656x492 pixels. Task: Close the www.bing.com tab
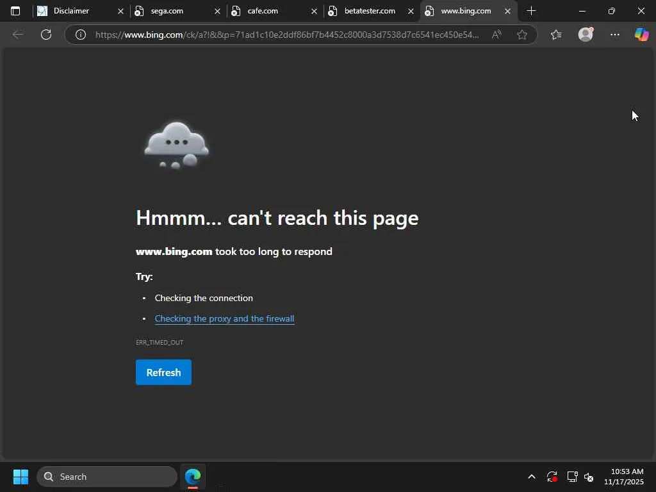coord(507,12)
